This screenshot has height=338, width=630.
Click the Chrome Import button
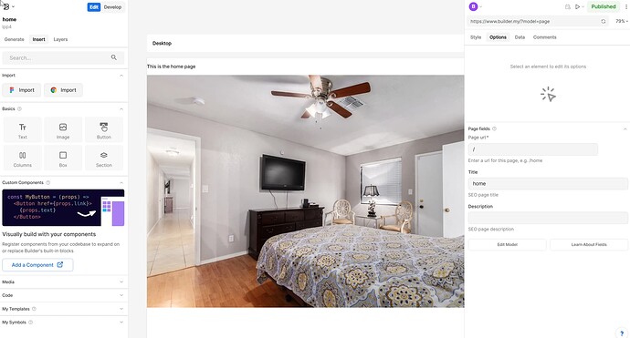(63, 90)
